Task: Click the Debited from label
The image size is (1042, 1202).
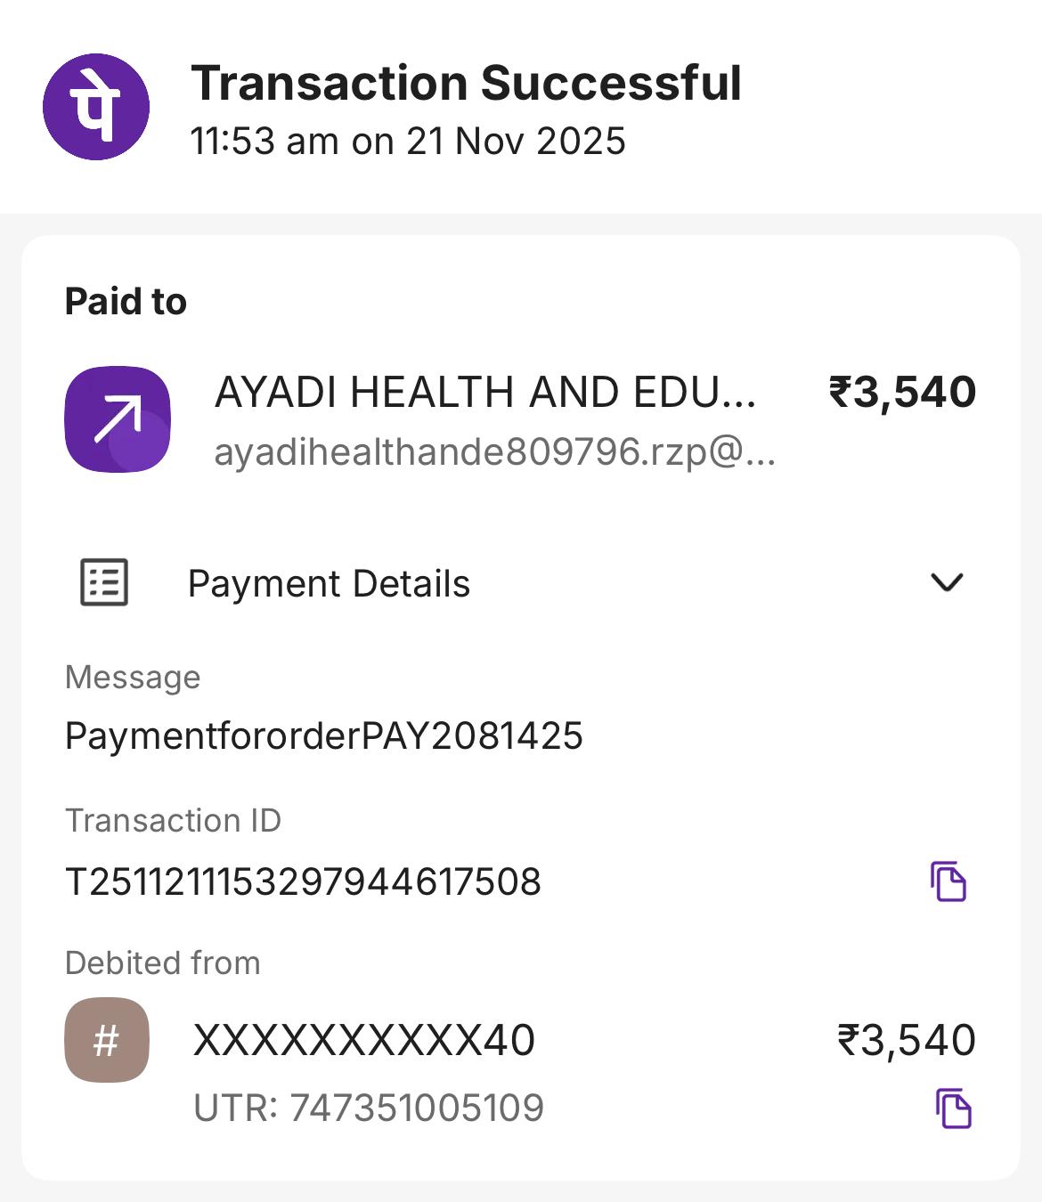Action: pos(162,962)
